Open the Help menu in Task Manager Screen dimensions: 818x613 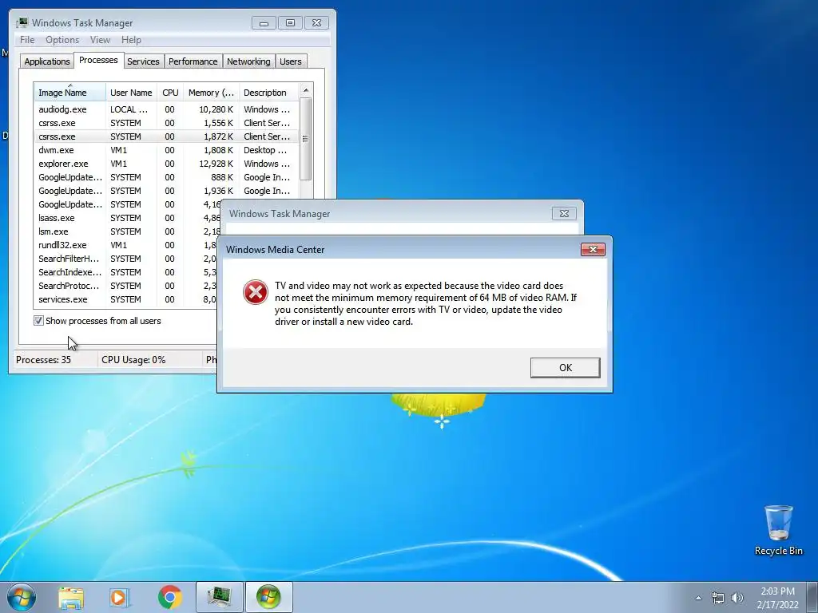click(x=131, y=40)
